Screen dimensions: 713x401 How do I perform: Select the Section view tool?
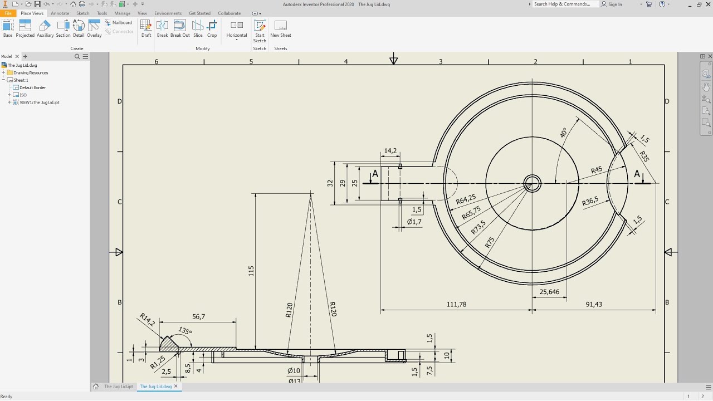63,28
